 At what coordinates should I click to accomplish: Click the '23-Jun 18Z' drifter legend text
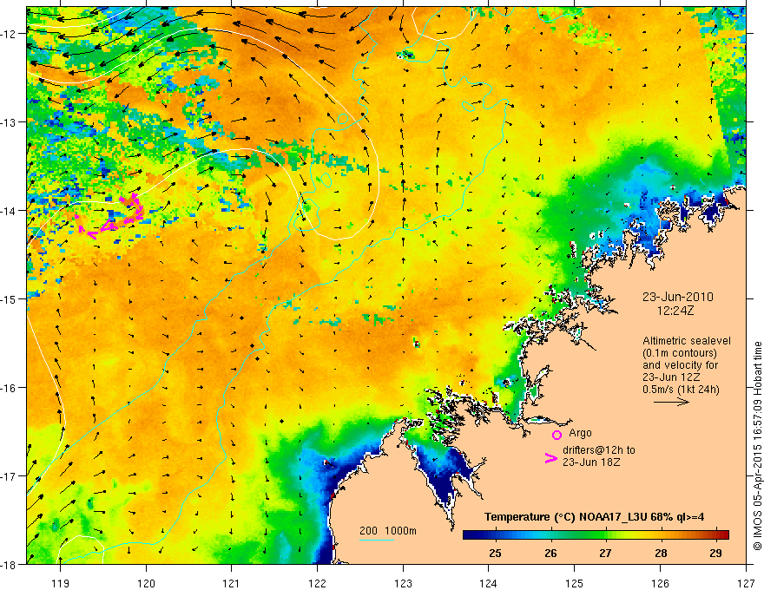[x=591, y=462]
